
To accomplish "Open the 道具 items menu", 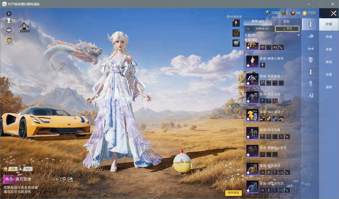I will 329,87.
